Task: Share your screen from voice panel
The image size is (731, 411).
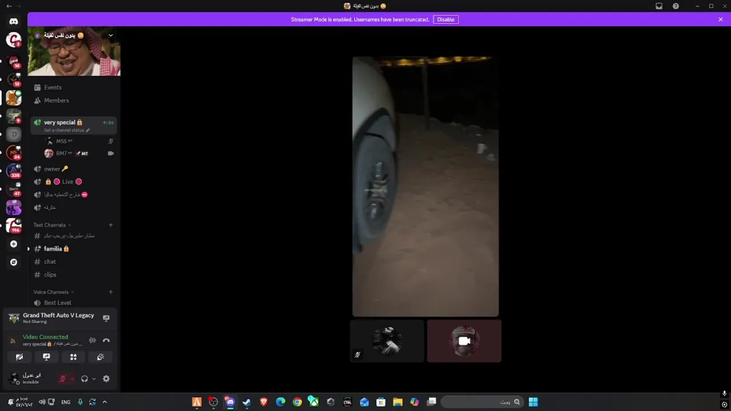Action: [46, 357]
